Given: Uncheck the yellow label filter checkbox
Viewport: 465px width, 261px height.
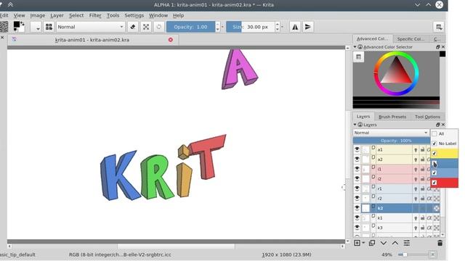Looking at the screenshot, I should [434, 153].
